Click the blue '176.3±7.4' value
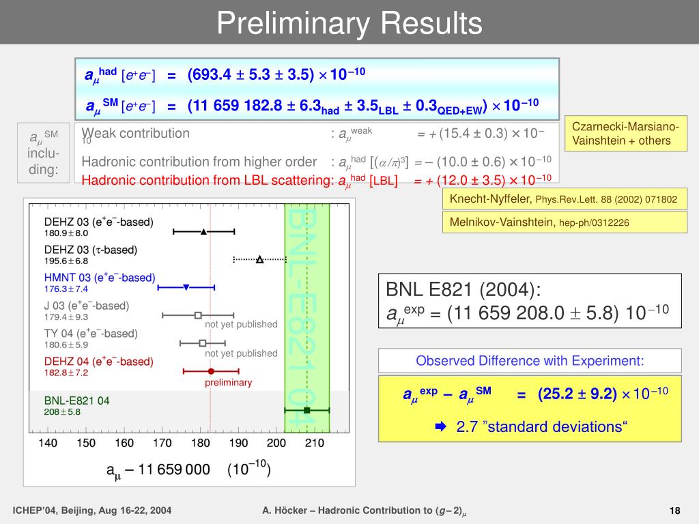This screenshot has width=699, height=524. coord(66,289)
